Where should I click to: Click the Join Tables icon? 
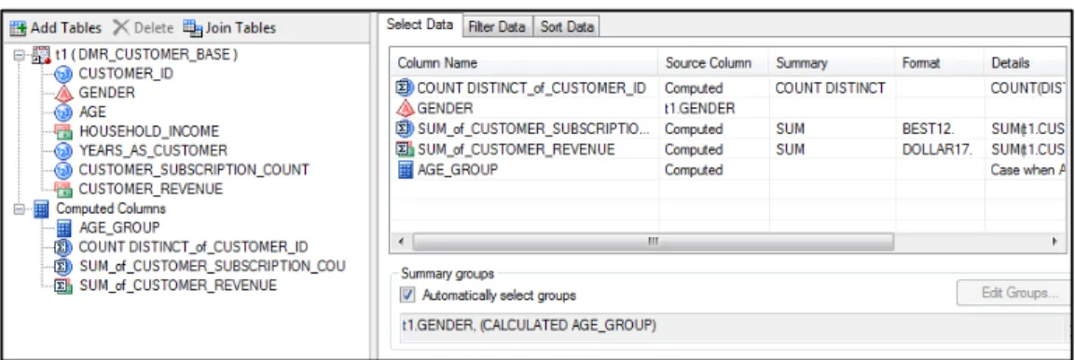(193, 28)
